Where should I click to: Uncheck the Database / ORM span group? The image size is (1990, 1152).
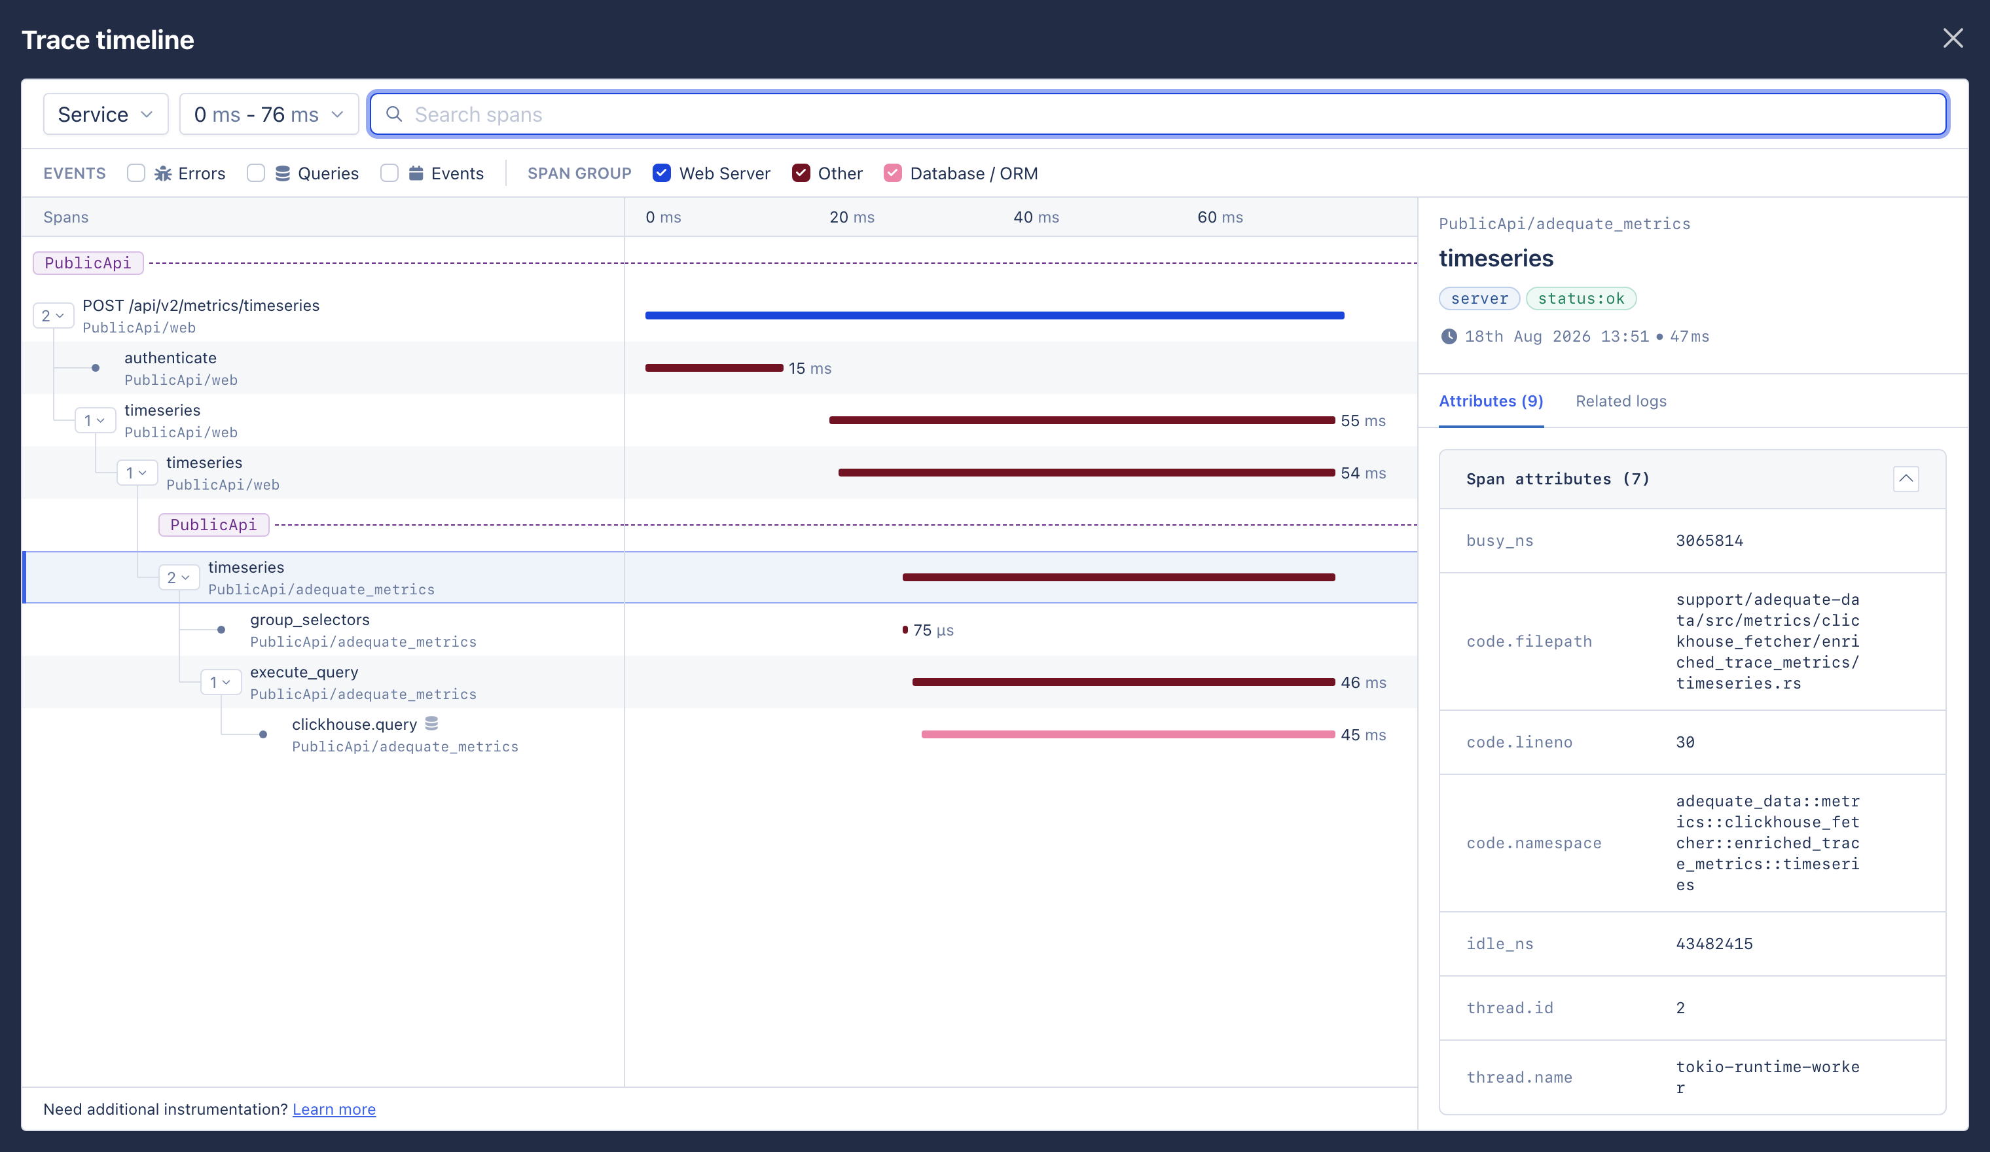click(893, 173)
